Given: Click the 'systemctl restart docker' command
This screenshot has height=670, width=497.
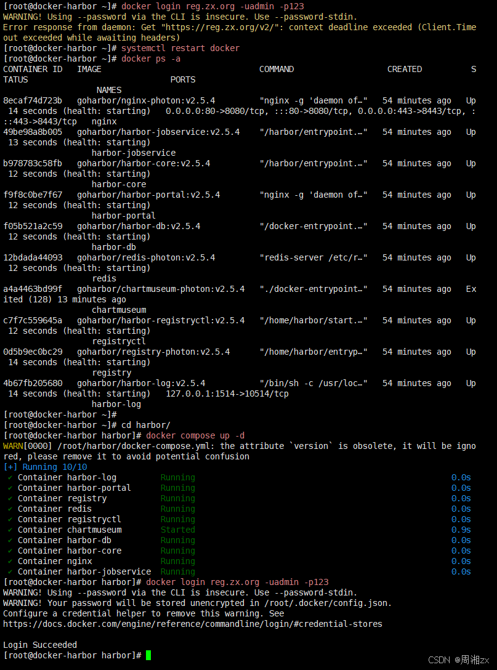Looking at the screenshot, I should pos(180,48).
